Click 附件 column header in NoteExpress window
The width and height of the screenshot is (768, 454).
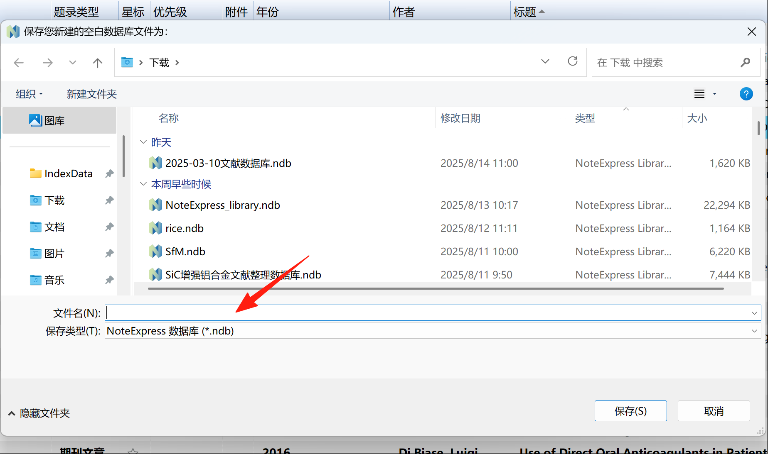click(x=236, y=12)
